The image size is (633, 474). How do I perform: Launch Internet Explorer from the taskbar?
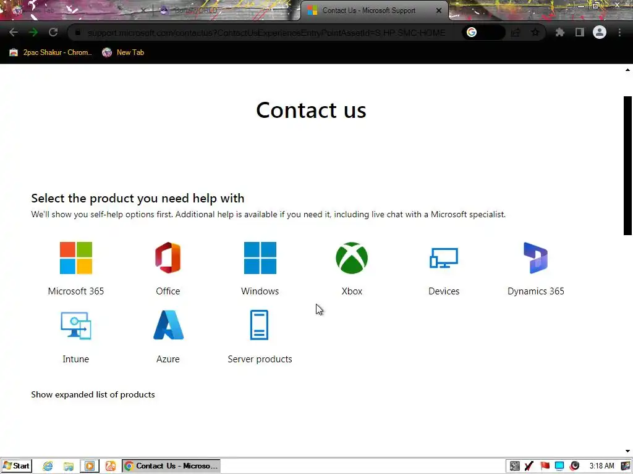click(48, 466)
